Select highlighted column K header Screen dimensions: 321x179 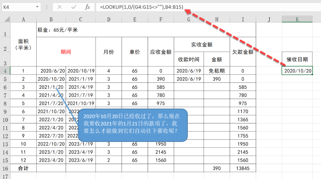[x=297, y=19]
